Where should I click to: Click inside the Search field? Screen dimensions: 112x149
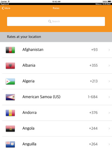56,21
